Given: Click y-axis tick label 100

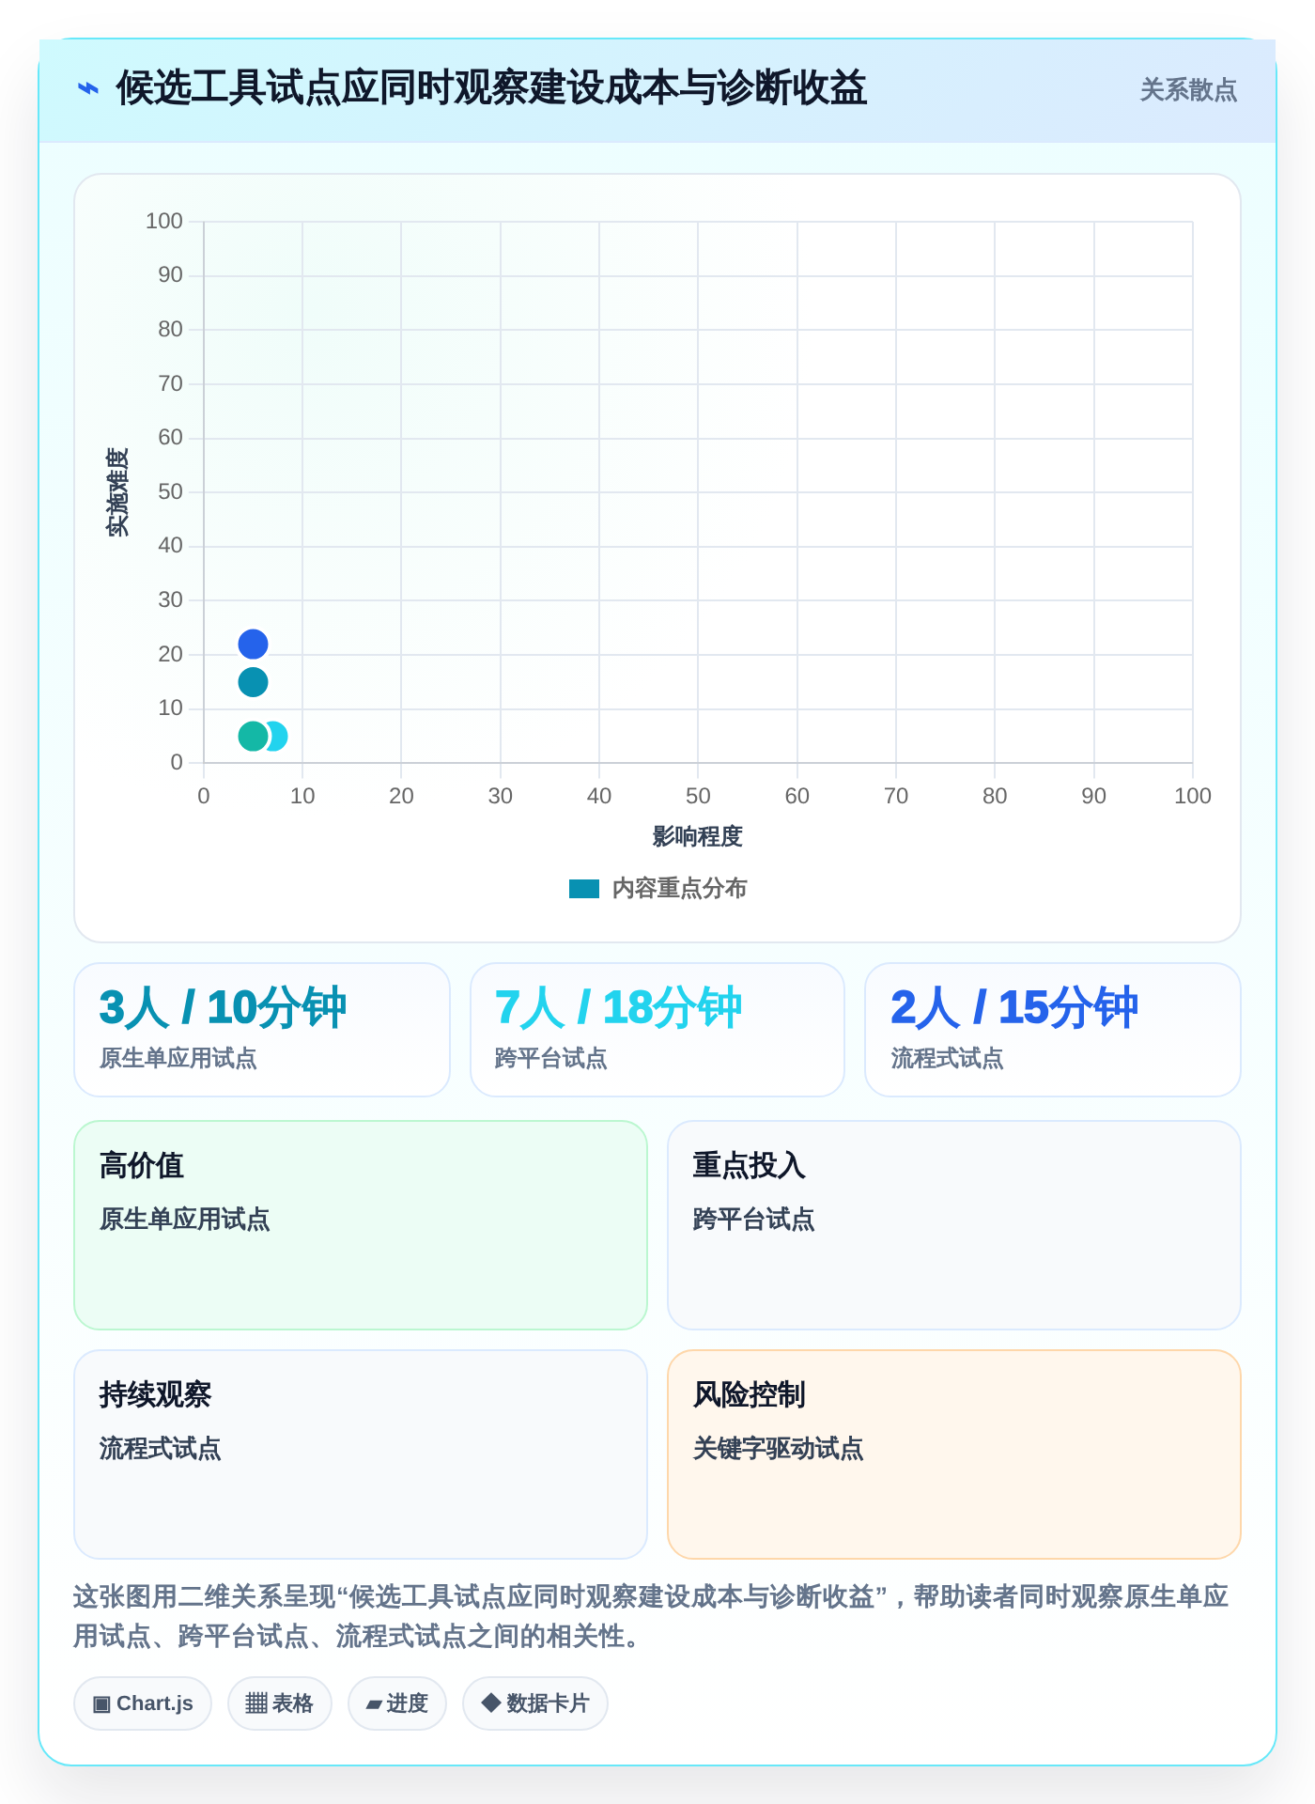Looking at the screenshot, I should click(164, 221).
